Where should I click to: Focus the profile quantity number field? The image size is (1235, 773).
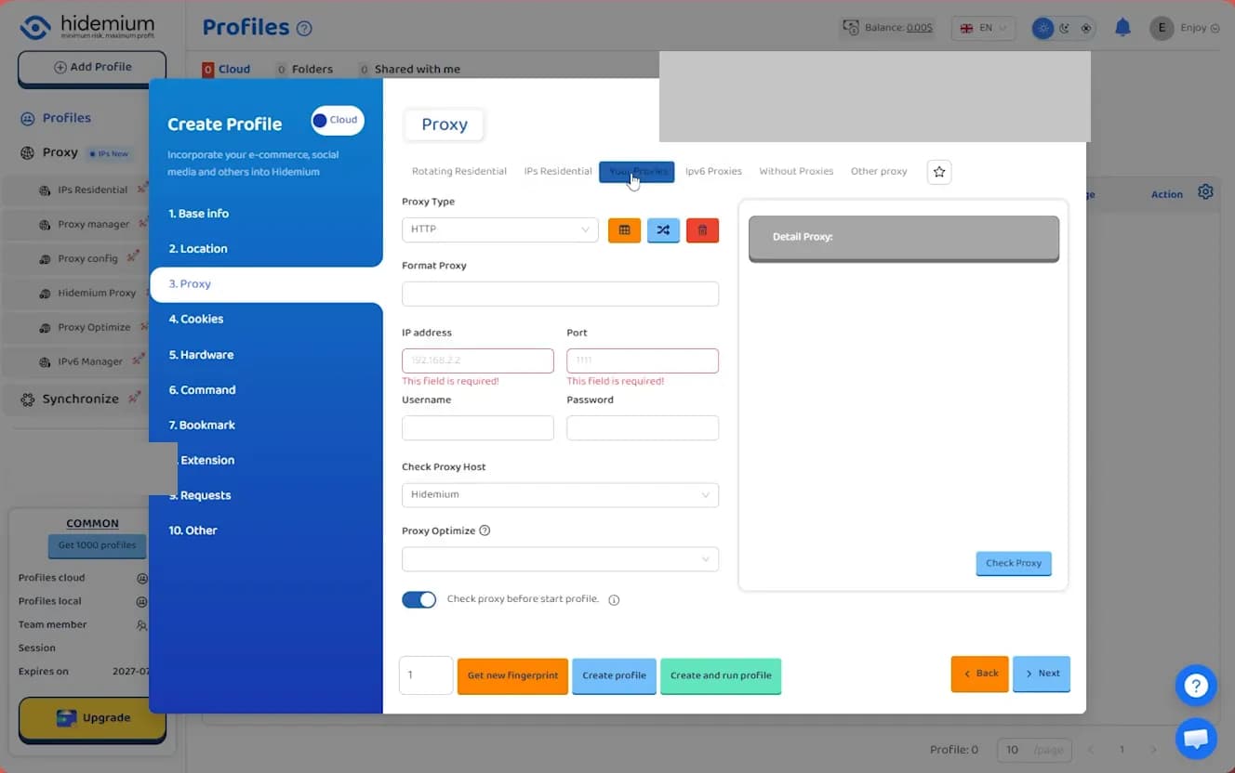426,675
